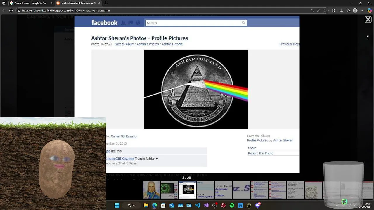Open Ashtar's Profile link

(x=172, y=44)
